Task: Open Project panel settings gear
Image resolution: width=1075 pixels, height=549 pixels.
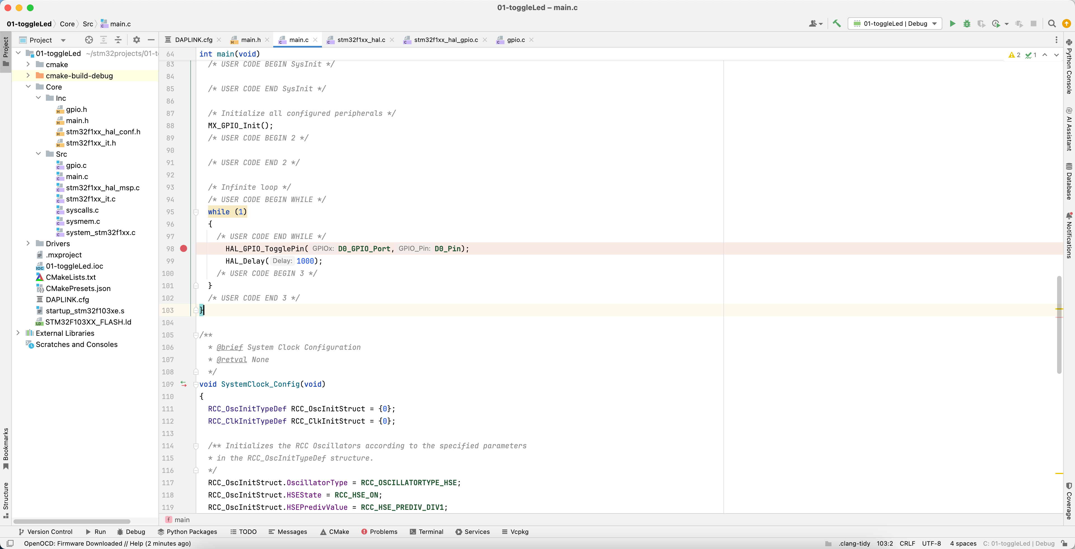Action: coord(136,40)
